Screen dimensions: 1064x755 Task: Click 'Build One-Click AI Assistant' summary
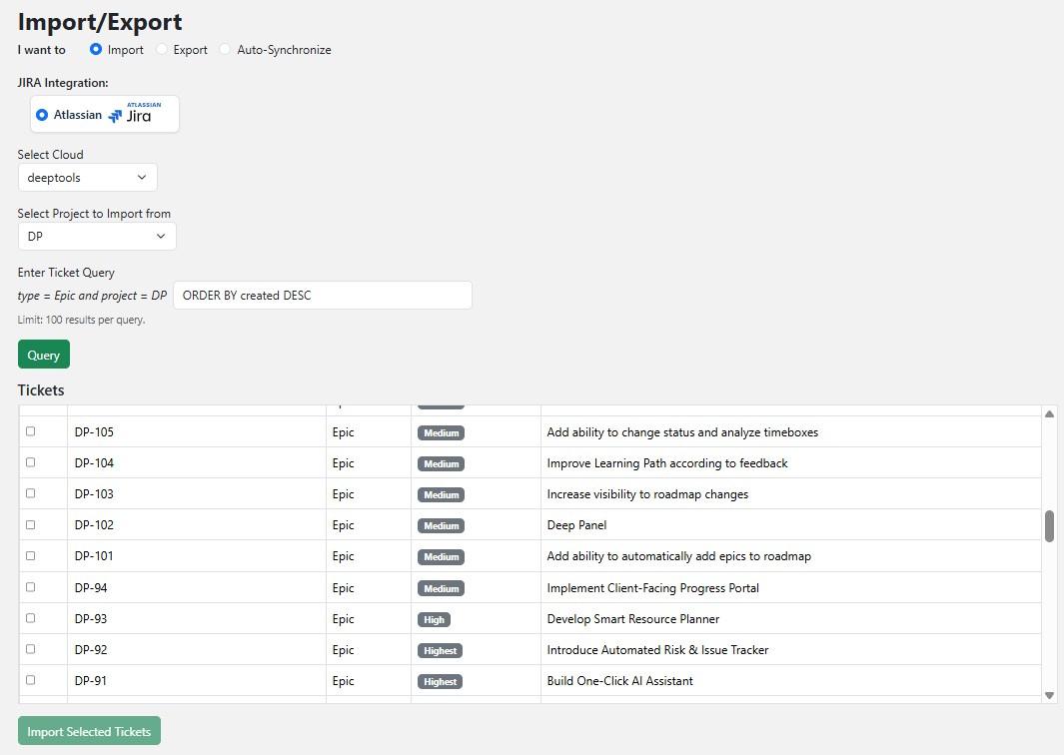[620, 681]
